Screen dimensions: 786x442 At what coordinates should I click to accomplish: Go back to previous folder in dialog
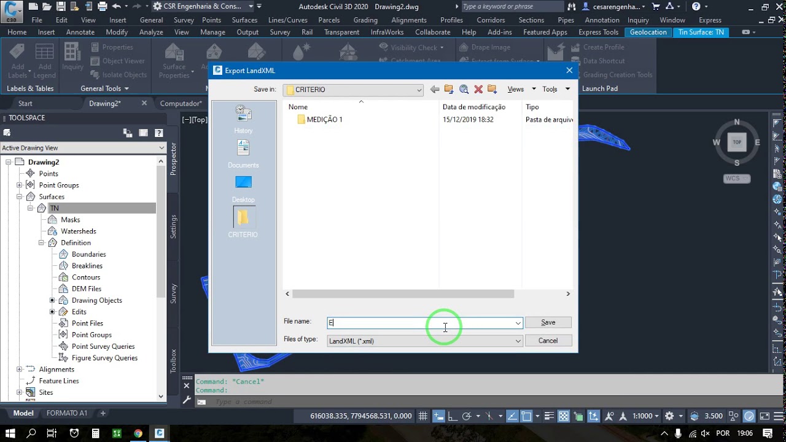pyautogui.click(x=435, y=89)
